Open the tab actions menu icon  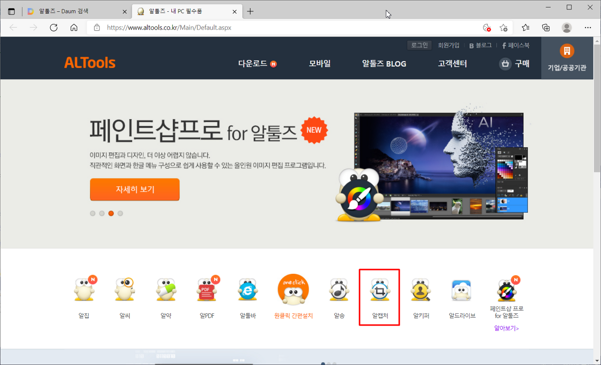(12, 11)
